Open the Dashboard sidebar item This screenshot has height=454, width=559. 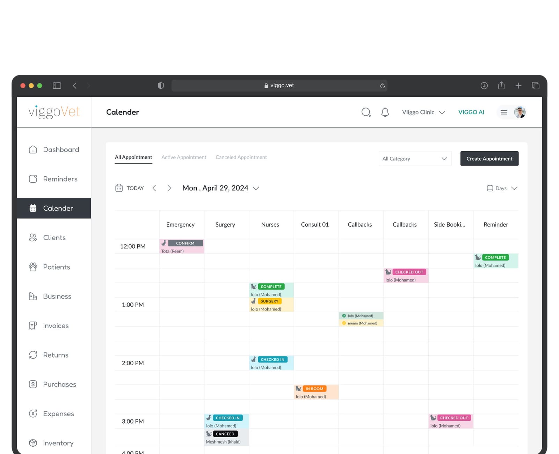pos(54,149)
